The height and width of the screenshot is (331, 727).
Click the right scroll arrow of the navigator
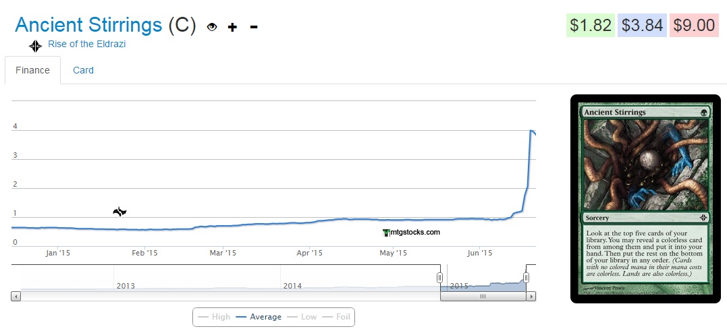coord(531,296)
